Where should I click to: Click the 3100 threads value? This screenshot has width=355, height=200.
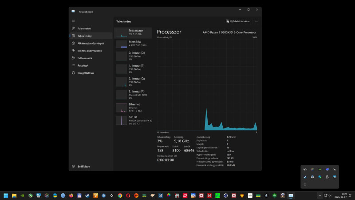pyautogui.click(x=176, y=151)
